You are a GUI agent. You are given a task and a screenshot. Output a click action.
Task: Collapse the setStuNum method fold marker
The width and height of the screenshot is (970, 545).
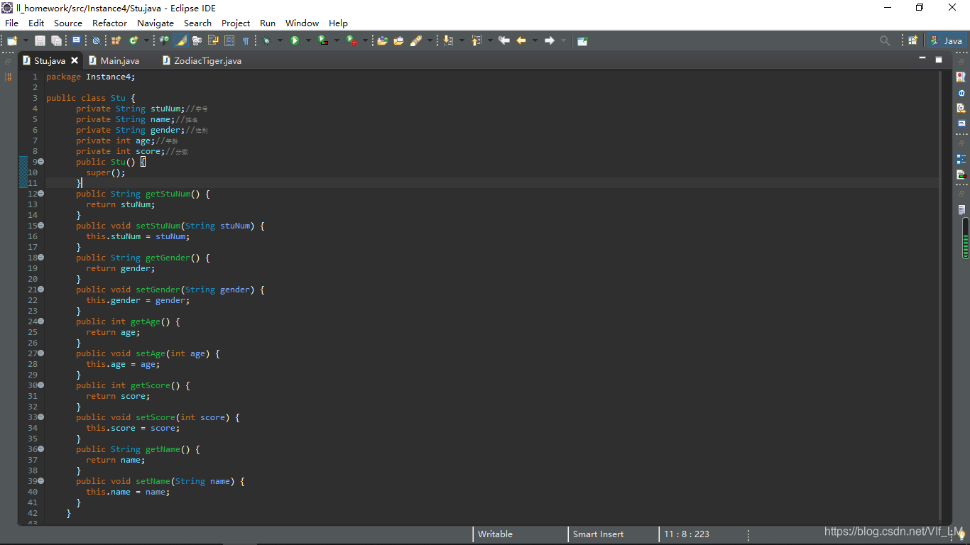tap(41, 226)
